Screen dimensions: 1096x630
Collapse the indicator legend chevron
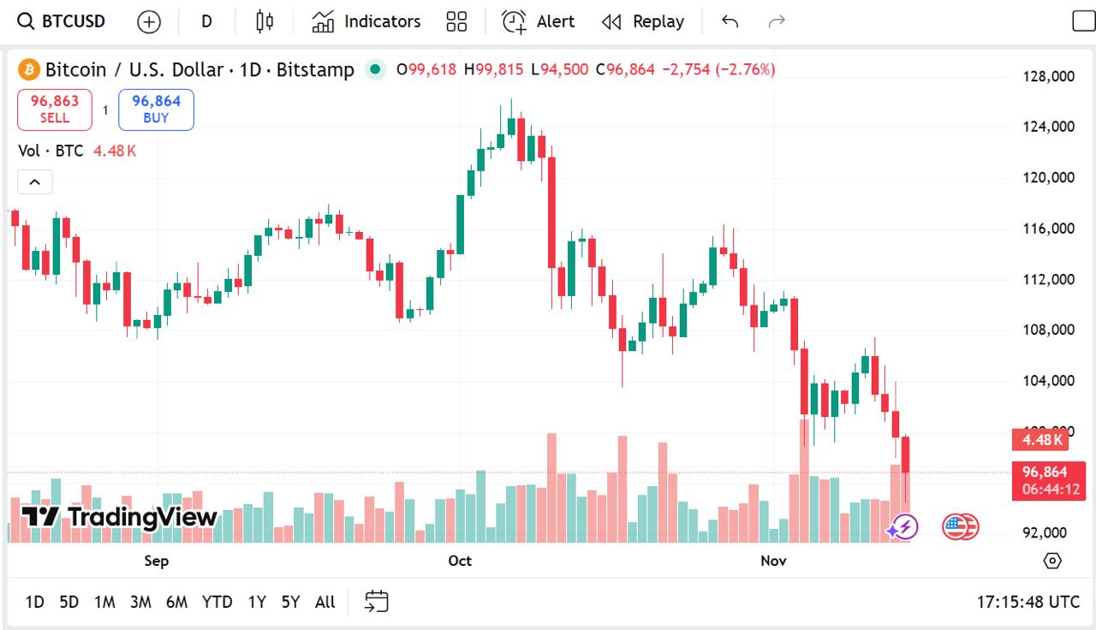[x=35, y=181]
